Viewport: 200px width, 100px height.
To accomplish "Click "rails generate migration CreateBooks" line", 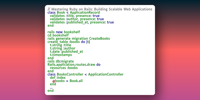I will coord(79,38).
